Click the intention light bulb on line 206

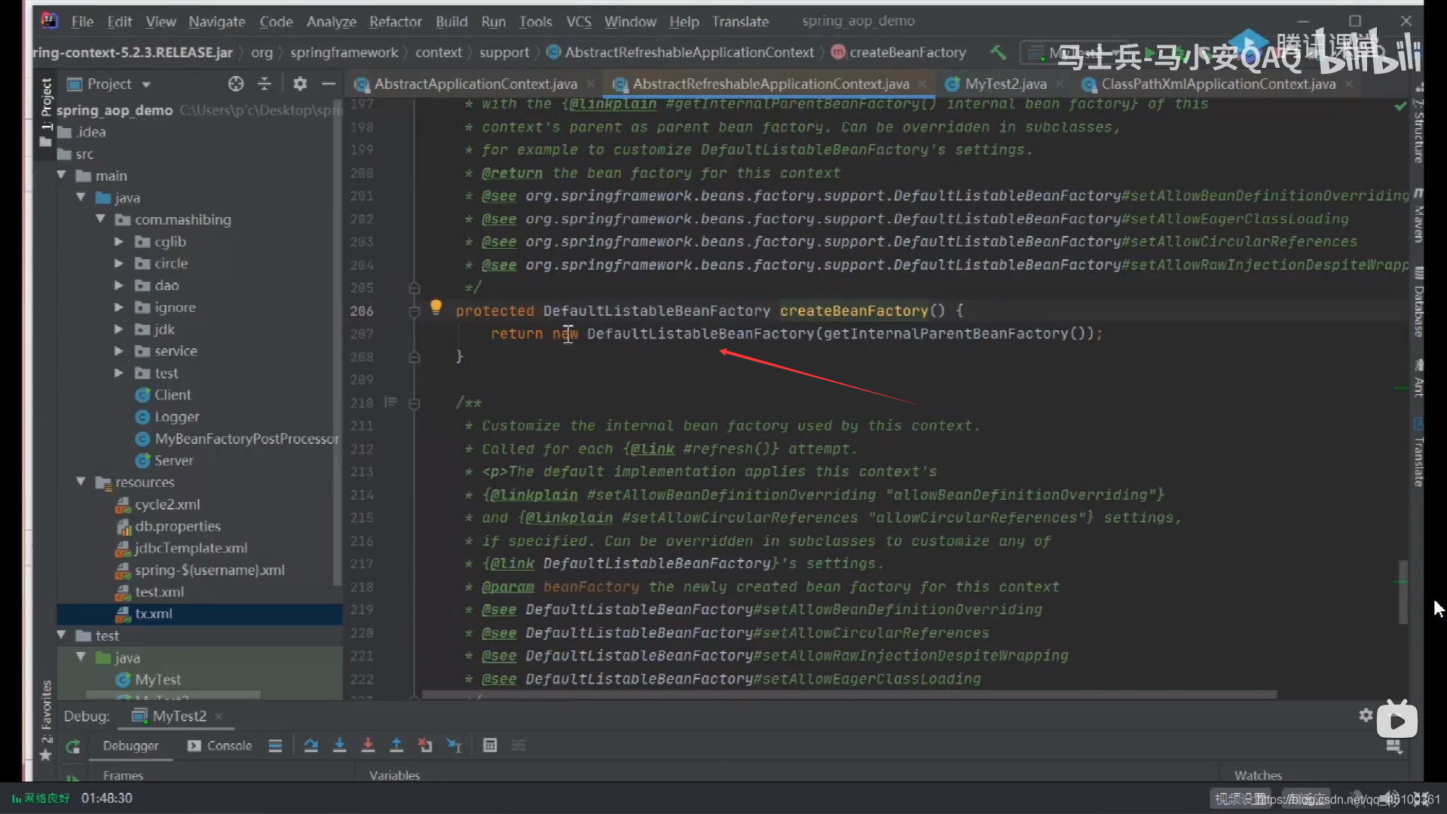click(x=436, y=307)
